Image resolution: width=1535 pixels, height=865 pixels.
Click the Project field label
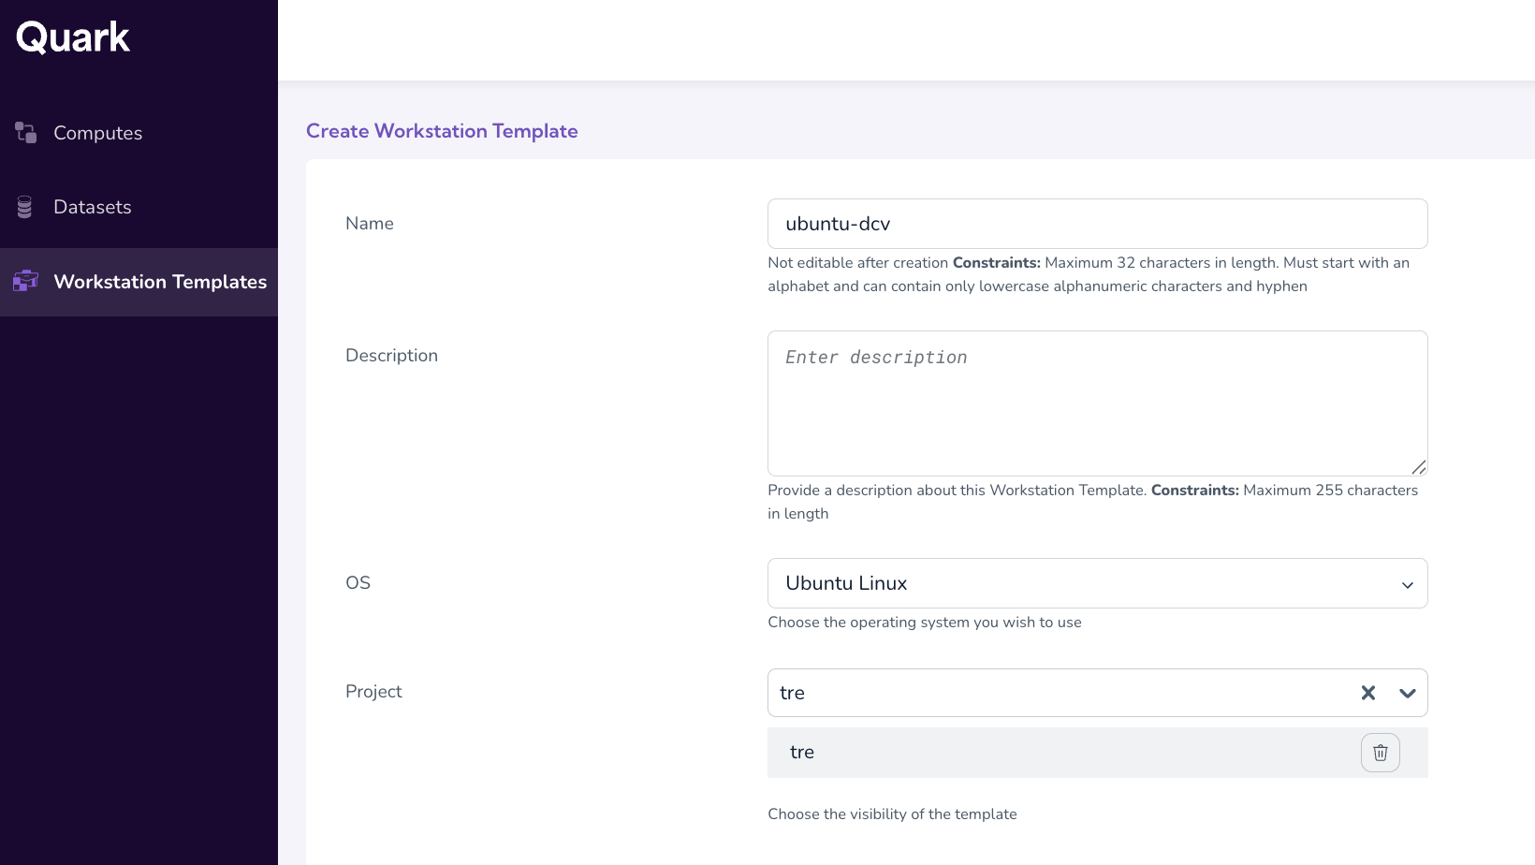373,691
